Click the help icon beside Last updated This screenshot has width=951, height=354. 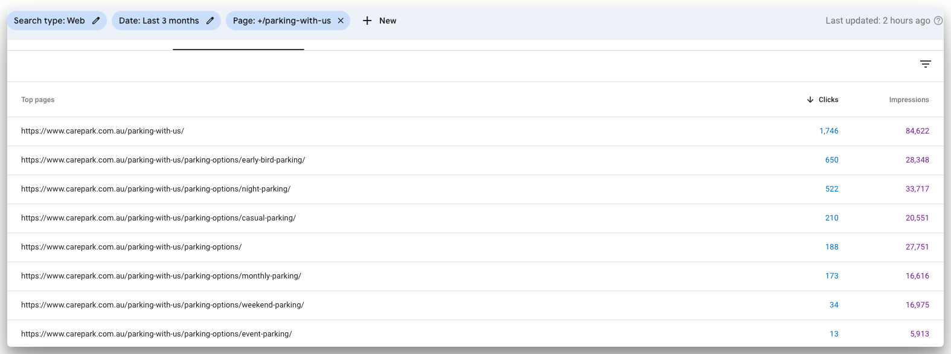pyautogui.click(x=938, y=21)
